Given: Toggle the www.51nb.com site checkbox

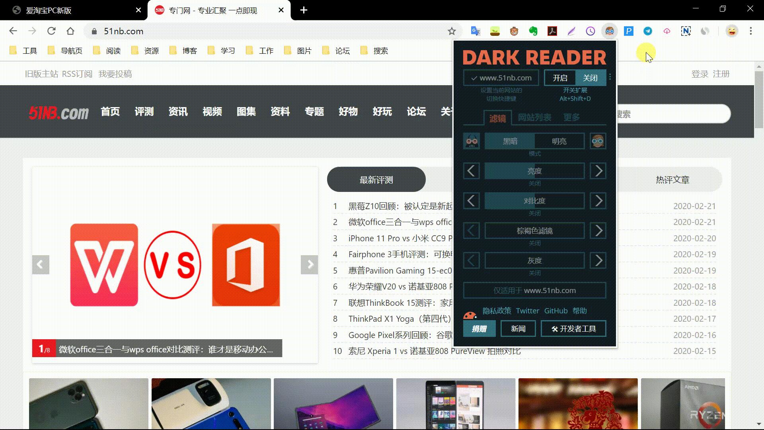Looking at the screenshot, I should click(x=501, y=78).
